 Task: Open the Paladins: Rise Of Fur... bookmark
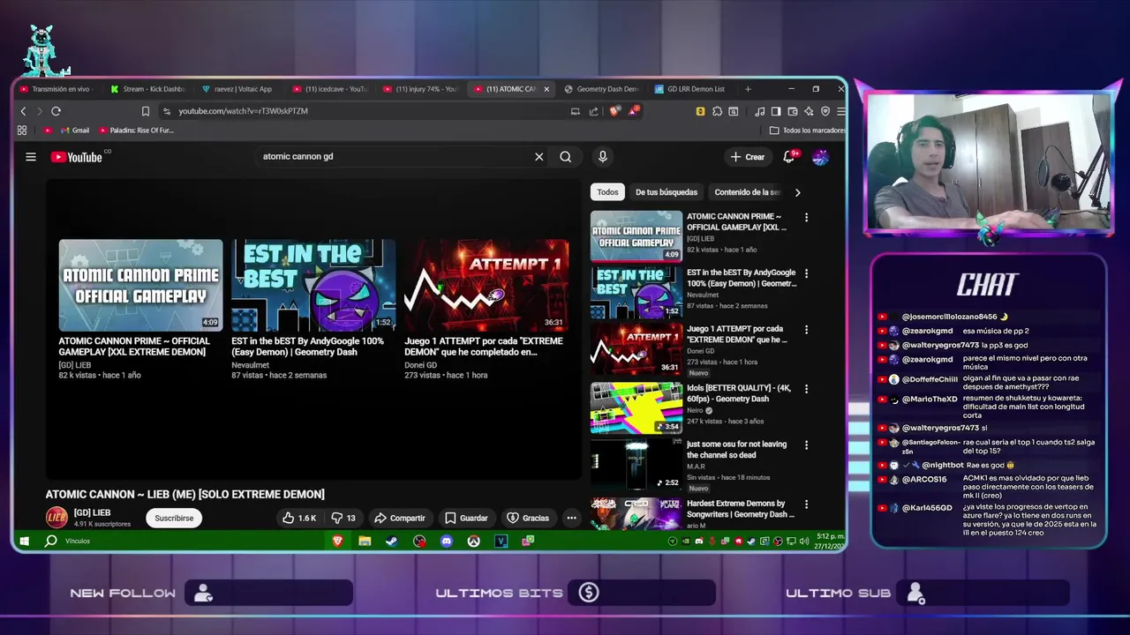(136, 131)
